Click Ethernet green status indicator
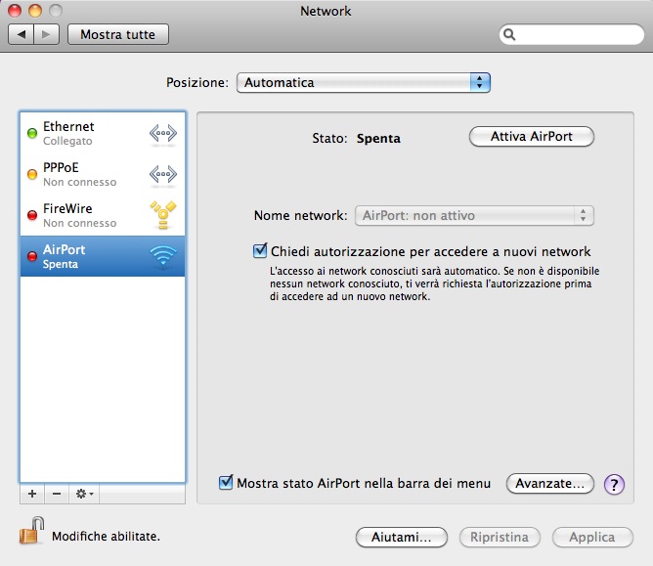Image resolution: width=653 pixels, height=566 pixels. click(32, 133)
